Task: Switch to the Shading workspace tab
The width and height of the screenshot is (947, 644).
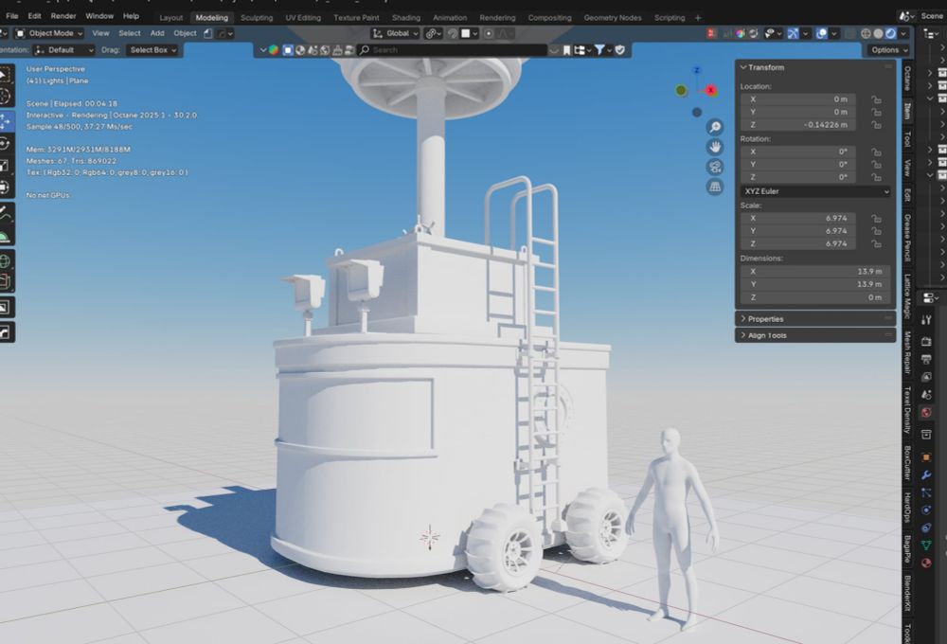Action: [406, 17]
